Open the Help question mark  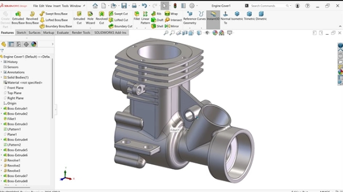pos(307,6)
